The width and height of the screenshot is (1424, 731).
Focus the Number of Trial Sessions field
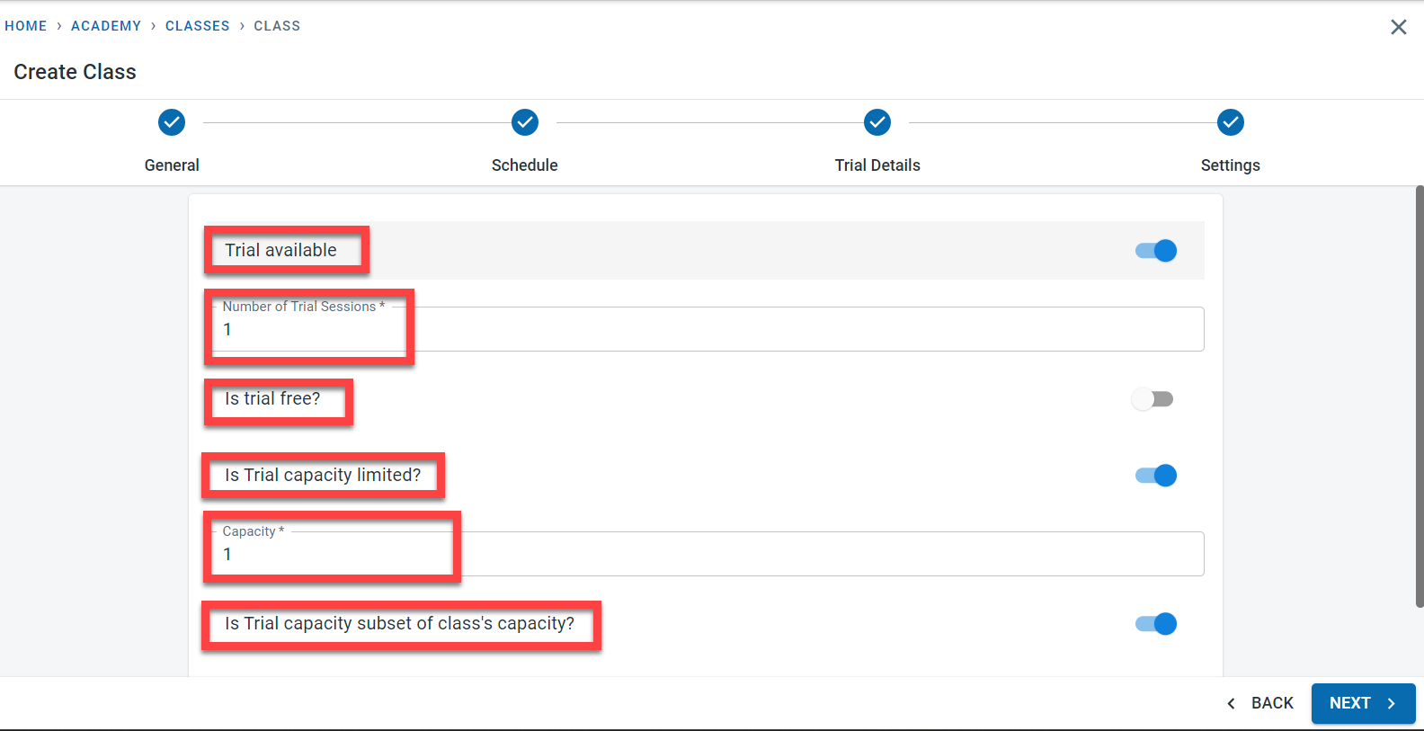710,330
